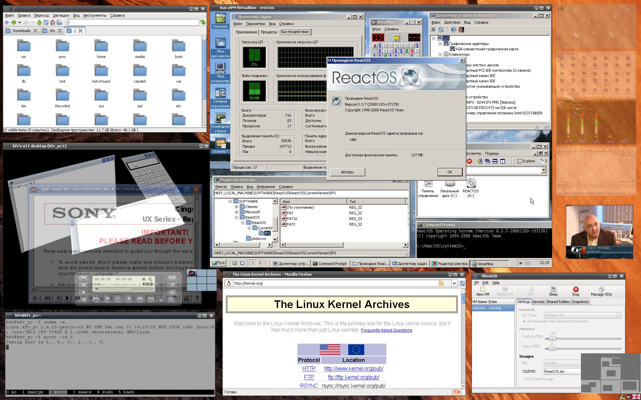Click the volume icon in ReactOS tray

(x=527, y=263)
